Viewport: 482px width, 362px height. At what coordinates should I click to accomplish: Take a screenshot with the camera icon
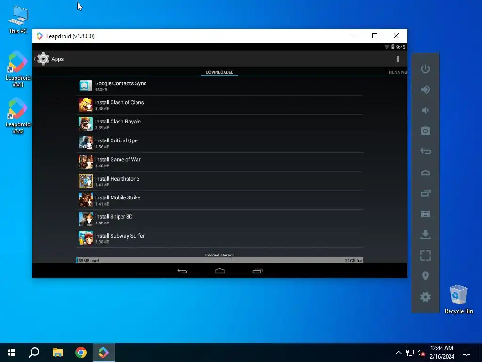(426, 131)
